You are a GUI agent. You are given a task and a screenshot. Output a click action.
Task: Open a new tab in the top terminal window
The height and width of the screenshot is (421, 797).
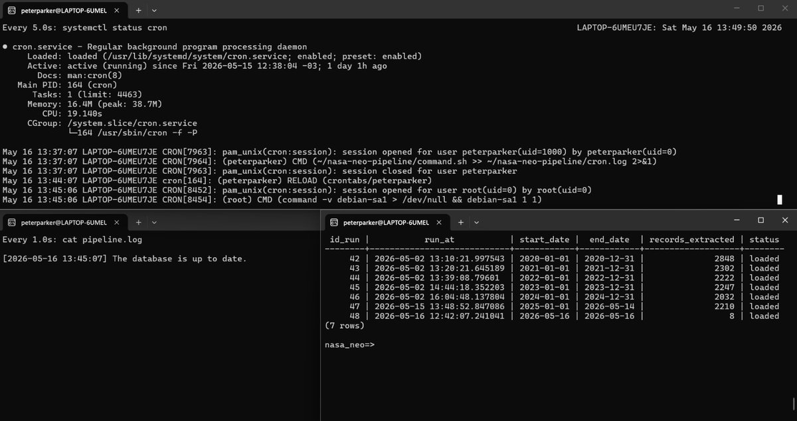click(139, 10)
